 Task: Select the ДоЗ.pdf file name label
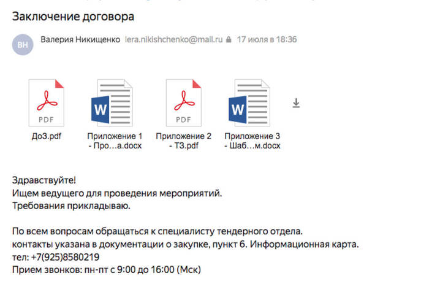pos(47,136)
